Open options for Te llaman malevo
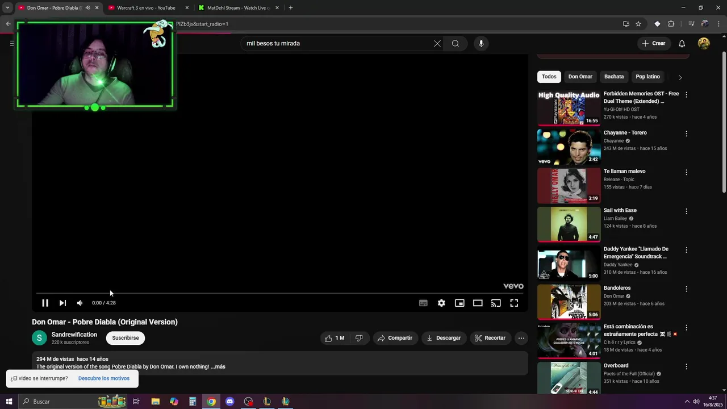The height and width of the screenshot is (409, 727). point(686,172)
